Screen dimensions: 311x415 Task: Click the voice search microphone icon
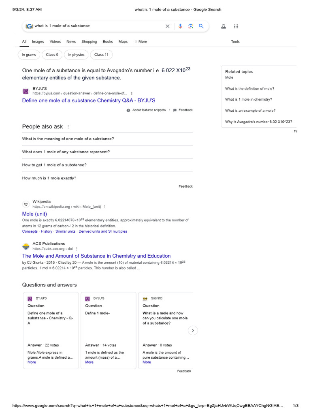[181, 26]
